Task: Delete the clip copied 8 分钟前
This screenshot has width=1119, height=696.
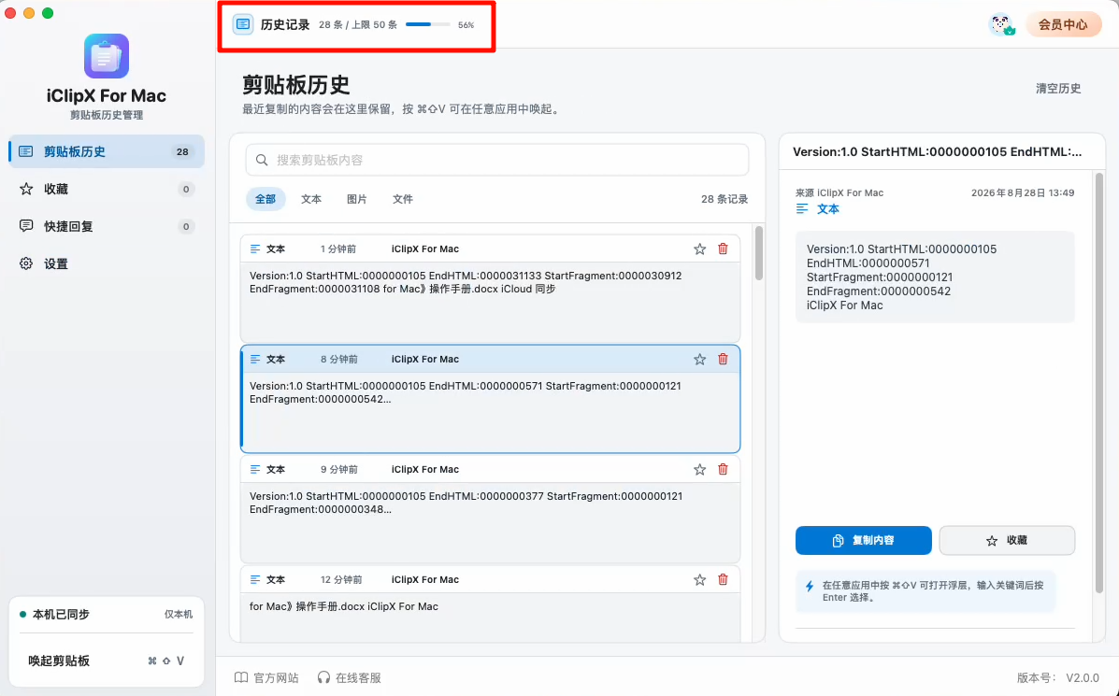Action: (723, 360)
